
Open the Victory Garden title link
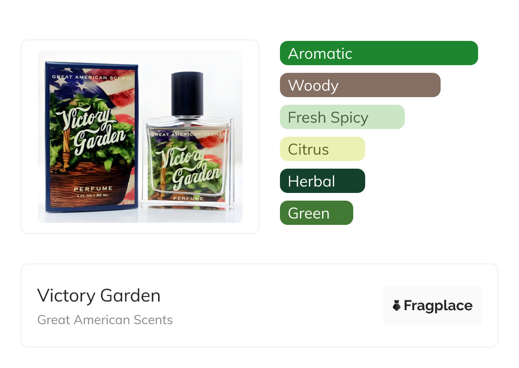[99, 296]
